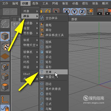111x111 pixels.
Task: Toggle Enable Axis L-shaped icon
Action: click(5, 100)
